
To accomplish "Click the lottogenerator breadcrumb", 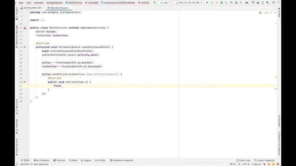I will 55,3.
